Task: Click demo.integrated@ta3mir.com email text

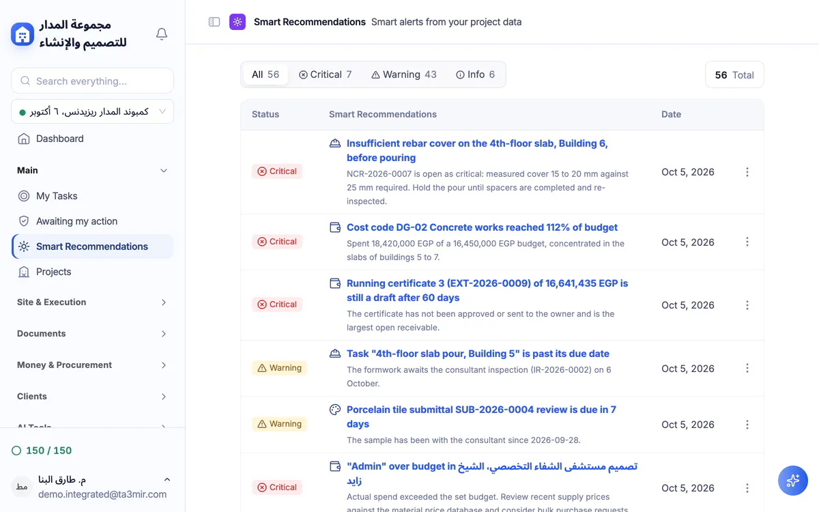Action: (102, 494)
